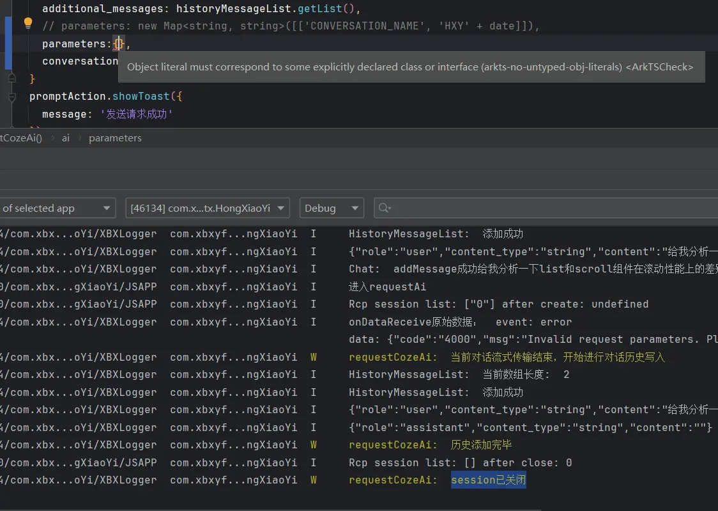Click the ArkTSCheck error tooltip message
This screenshot has width=718, height=511.
[x=410, y=67]
